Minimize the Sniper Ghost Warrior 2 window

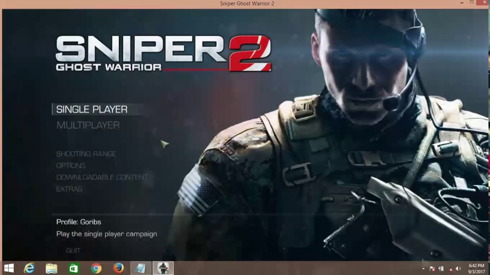462,3
